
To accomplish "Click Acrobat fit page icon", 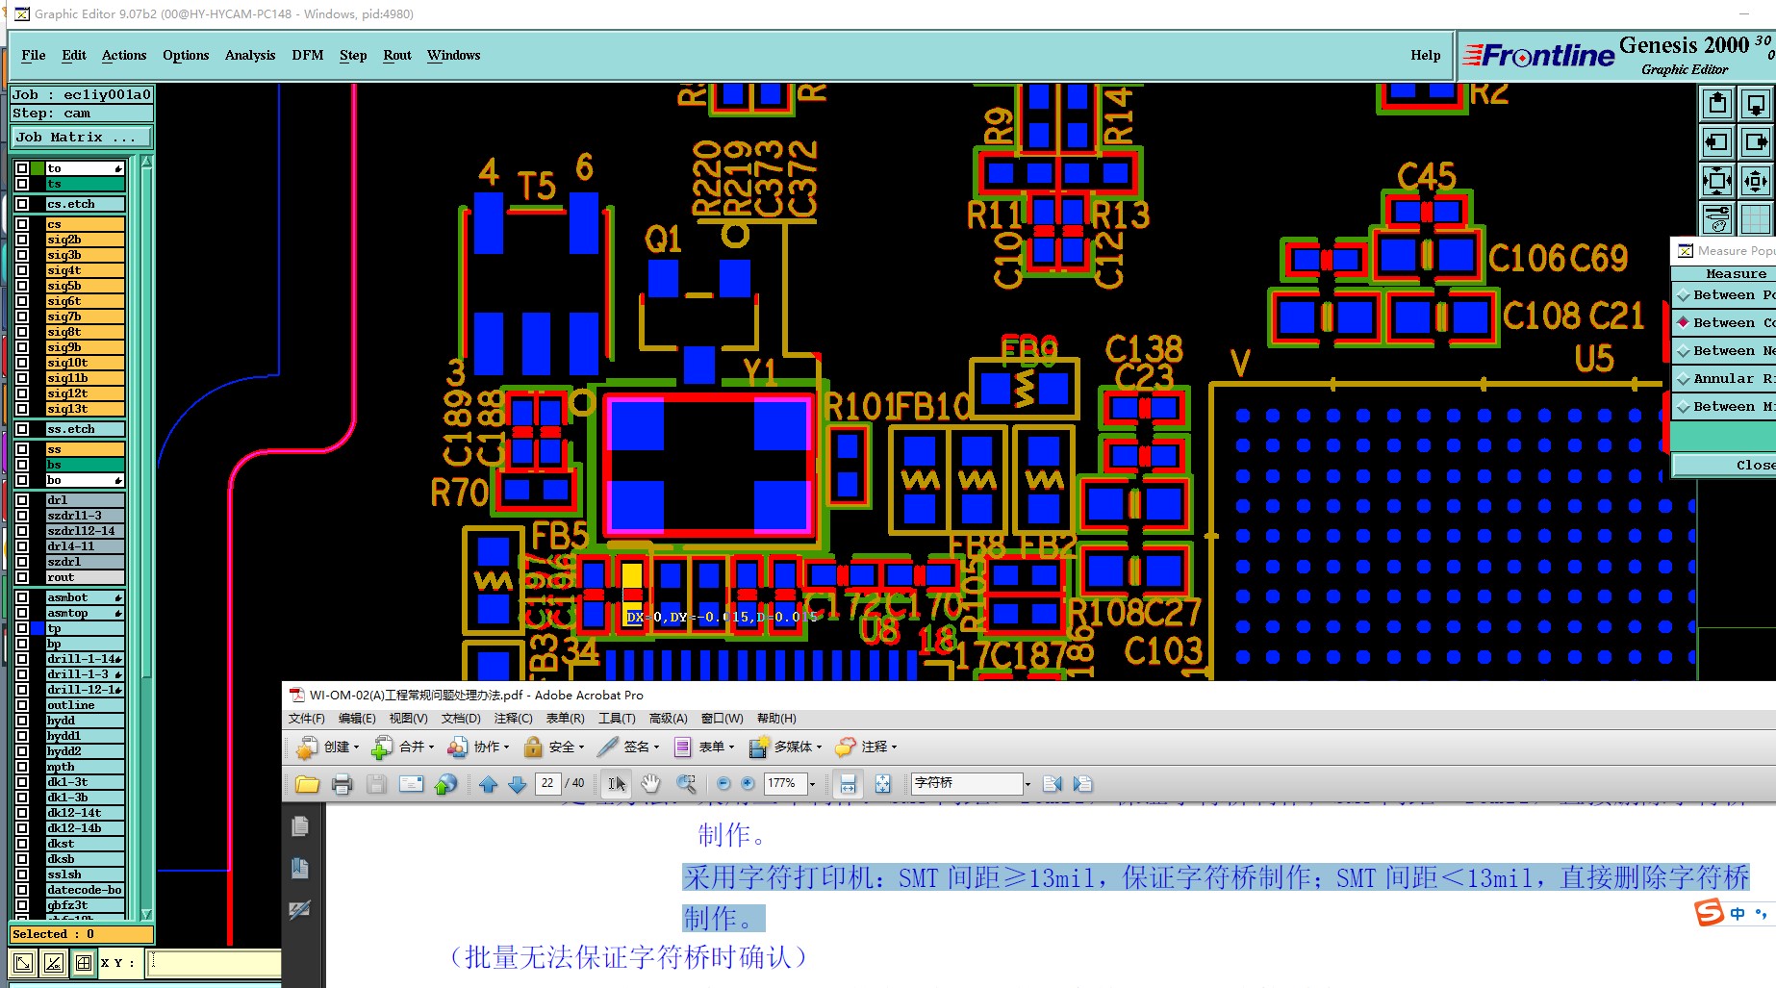I will 883,784.
